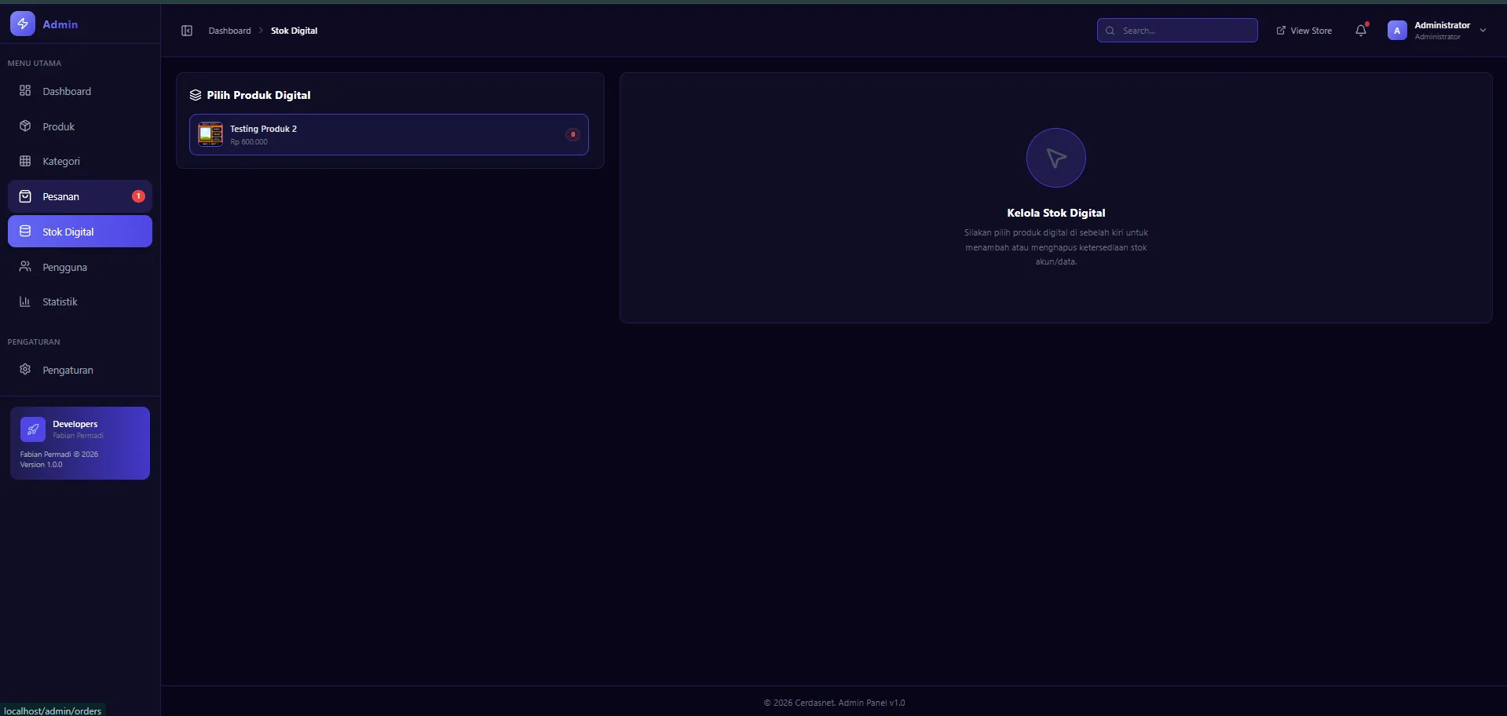Image resolution: width=1507 pixels, height=716 pixels.
Task: Click the Pesanan notification badge
Action: coord(138,196)
